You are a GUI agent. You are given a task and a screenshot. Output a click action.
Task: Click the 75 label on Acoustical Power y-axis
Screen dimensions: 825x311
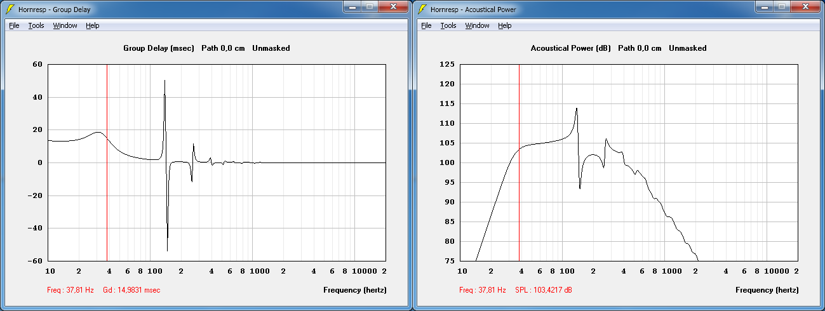point(450,261)
